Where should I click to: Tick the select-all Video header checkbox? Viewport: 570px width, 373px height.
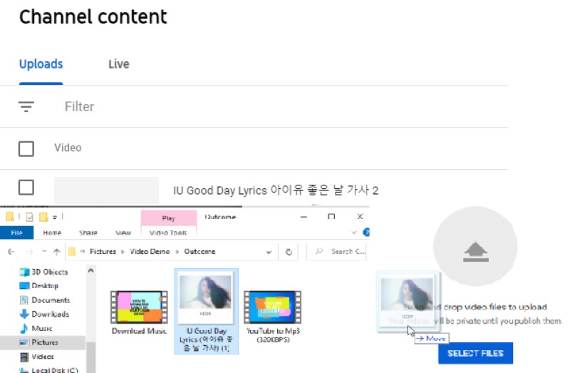point(26,148)
